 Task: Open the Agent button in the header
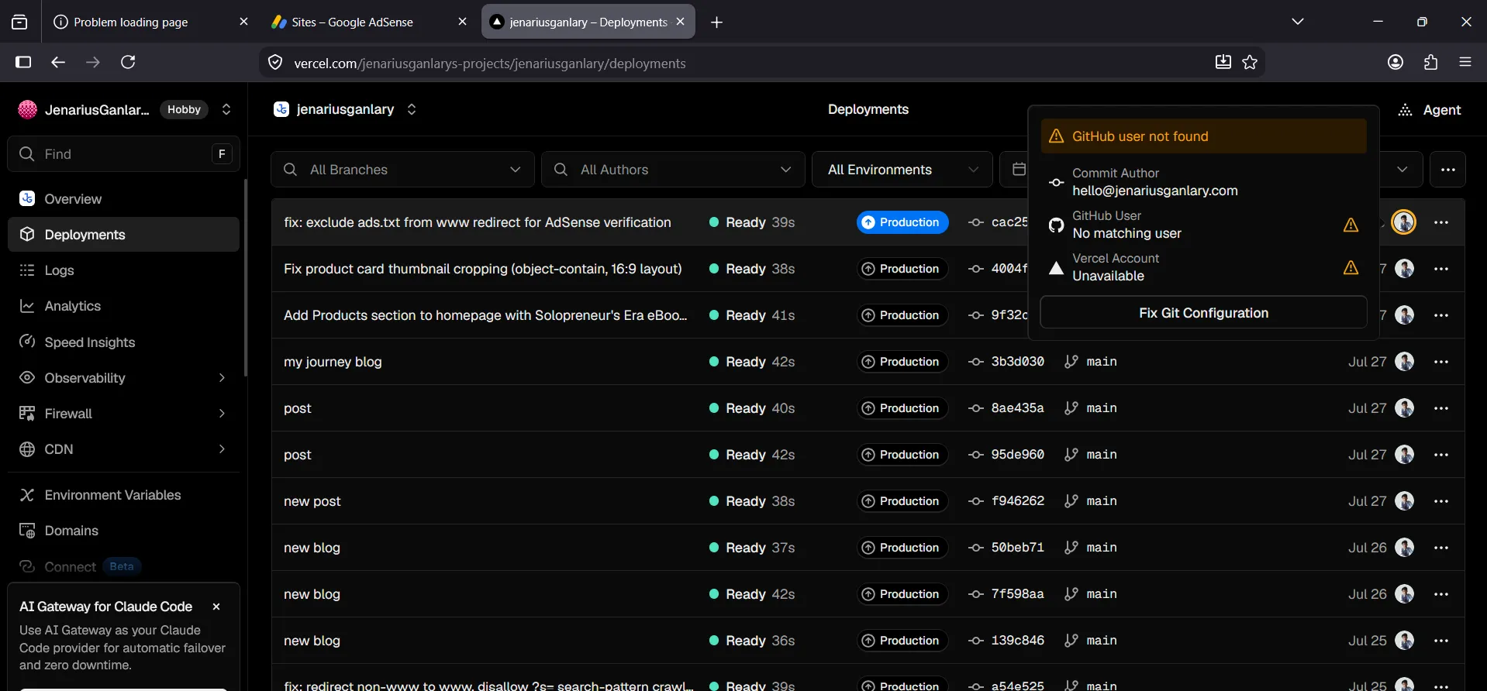(x=1430, y=110)
